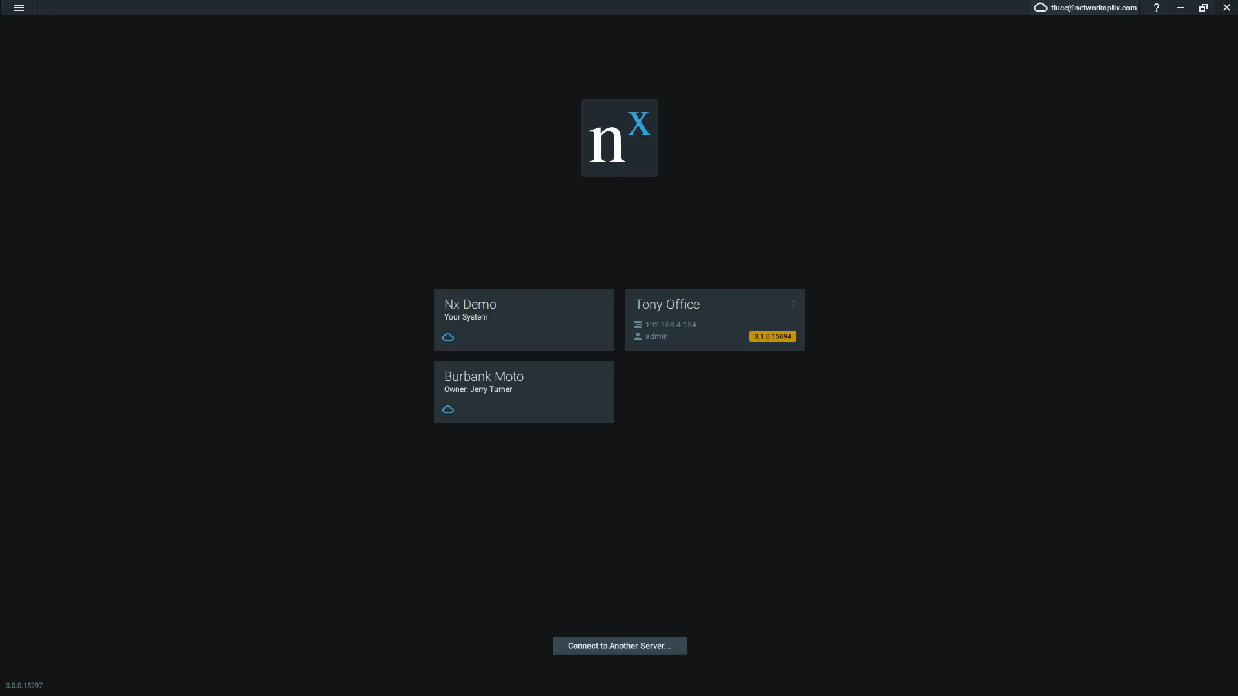Screen dimensions: 1238x696
Task: Click the Nx logo
Action: pos(619,138)
